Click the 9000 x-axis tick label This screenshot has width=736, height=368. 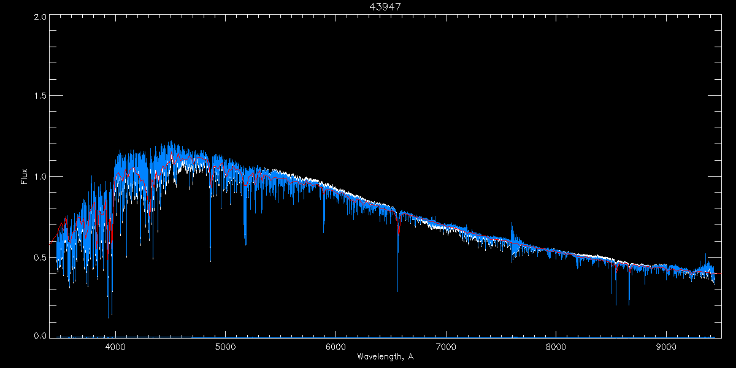point(666,346)
